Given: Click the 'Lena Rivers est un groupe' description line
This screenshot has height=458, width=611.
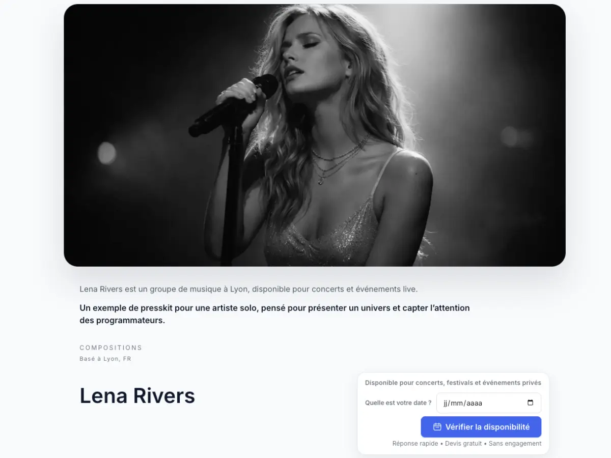Looking at the screenshot, I should [248, 289].
